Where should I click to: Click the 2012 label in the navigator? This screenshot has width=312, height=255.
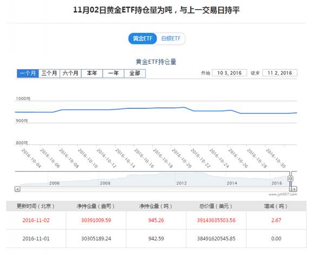coord(181,183)
